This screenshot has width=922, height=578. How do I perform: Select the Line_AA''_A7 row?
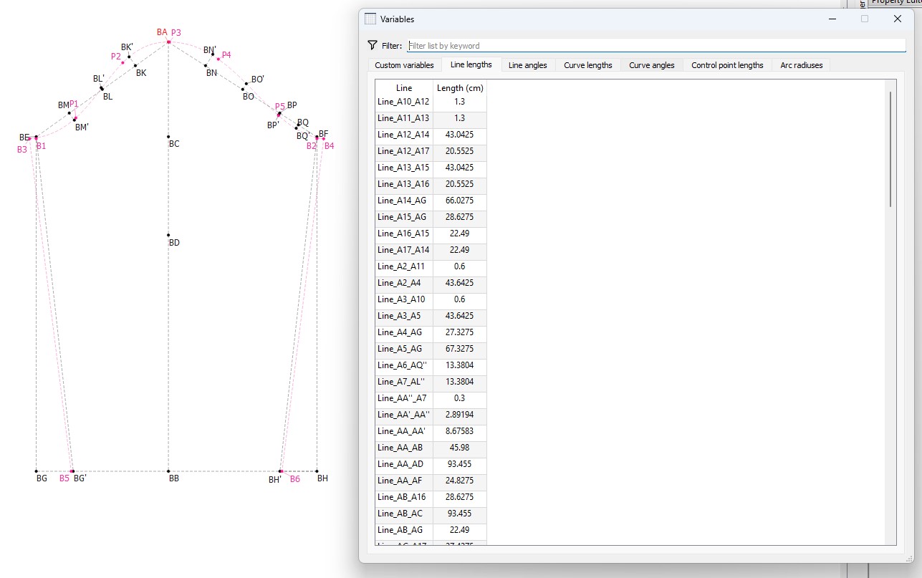(431, 398)
